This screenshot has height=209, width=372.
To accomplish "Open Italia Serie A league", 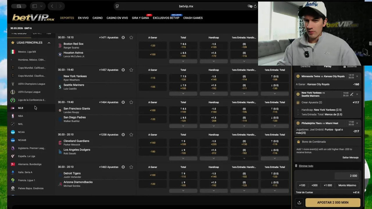I will coord(25,172).
